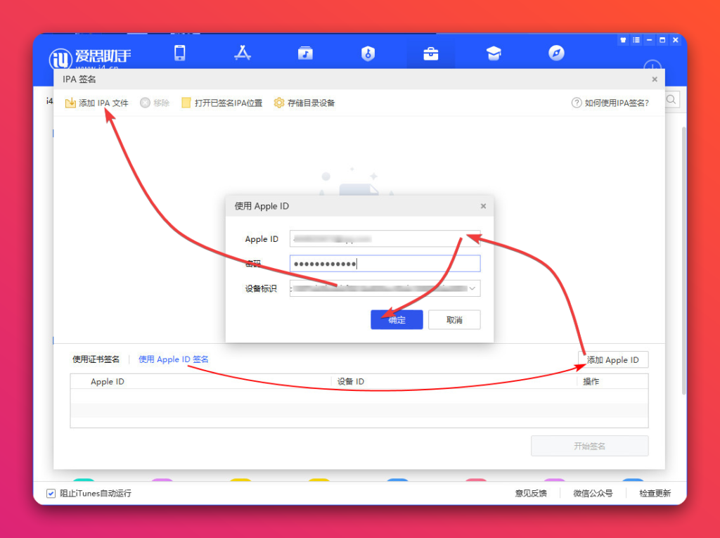Click the search magnifier icon behind IPA dialog
The width and height of the screenshot is (720, 538).
(x=671, y=99)
